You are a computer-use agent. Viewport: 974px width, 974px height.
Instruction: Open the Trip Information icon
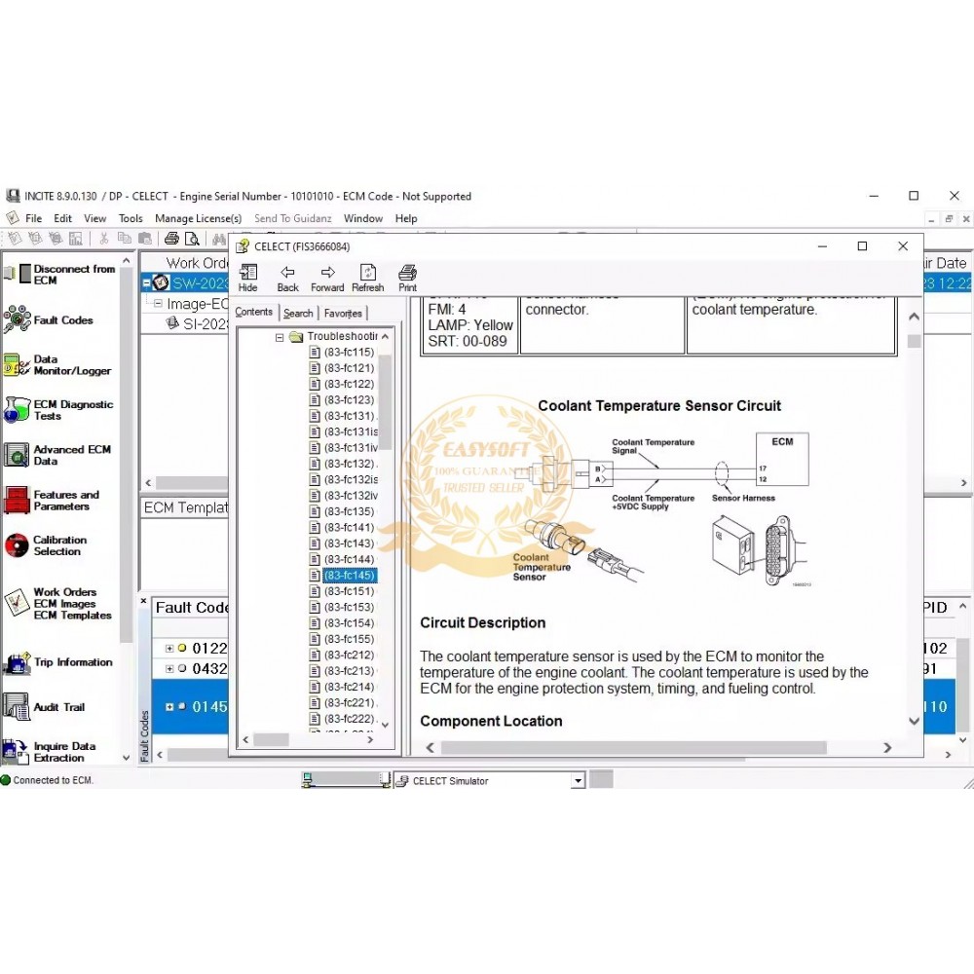(x=17, y=662)
